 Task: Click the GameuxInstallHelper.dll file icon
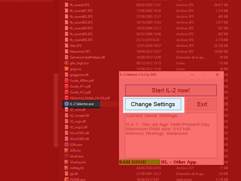(x=66, y=57)
